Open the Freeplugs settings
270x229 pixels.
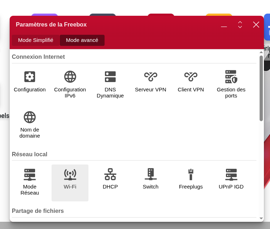pos(191,174)
